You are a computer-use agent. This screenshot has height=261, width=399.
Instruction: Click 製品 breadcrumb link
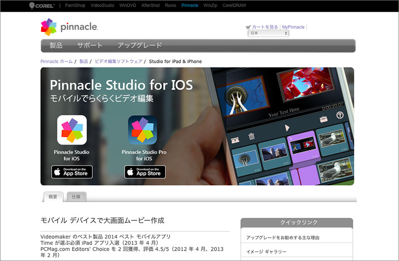[x=84, y=61]
